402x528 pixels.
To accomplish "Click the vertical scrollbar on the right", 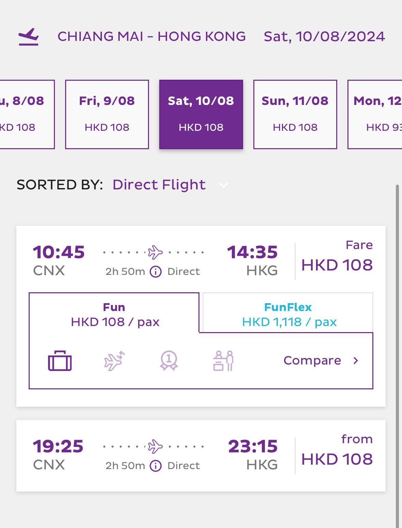I will (397, 341).
